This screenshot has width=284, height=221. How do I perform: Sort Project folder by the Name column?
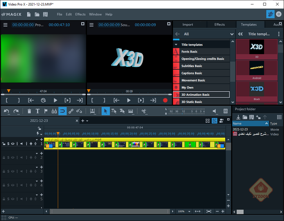tap(251, 124)
